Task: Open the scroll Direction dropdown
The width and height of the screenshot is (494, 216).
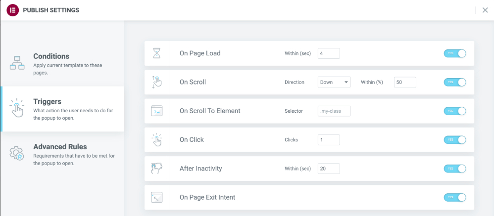Action: pyautogui.click(x=334, y=82)
